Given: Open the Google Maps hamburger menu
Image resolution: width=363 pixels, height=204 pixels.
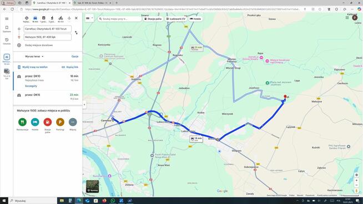Looking at the screenshot, I should click(x=7, y=19).
